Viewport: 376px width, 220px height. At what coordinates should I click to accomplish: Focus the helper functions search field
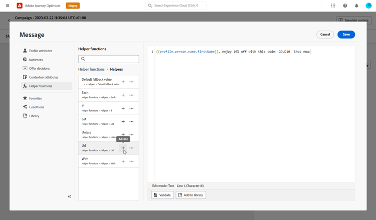109,59
